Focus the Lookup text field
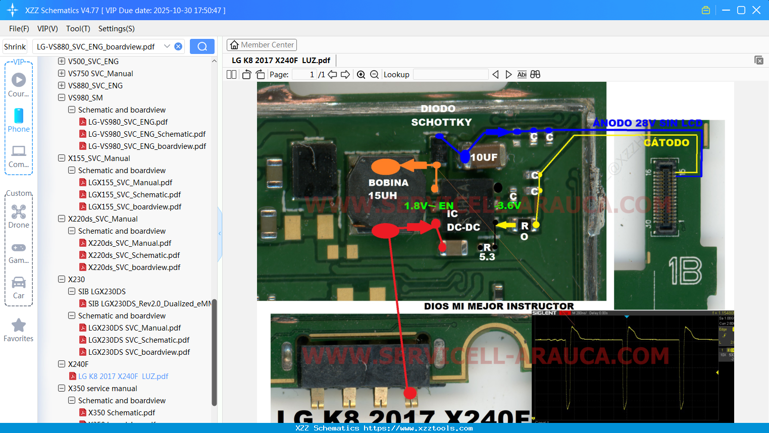 pyautogui.click(x=450, y=75)
